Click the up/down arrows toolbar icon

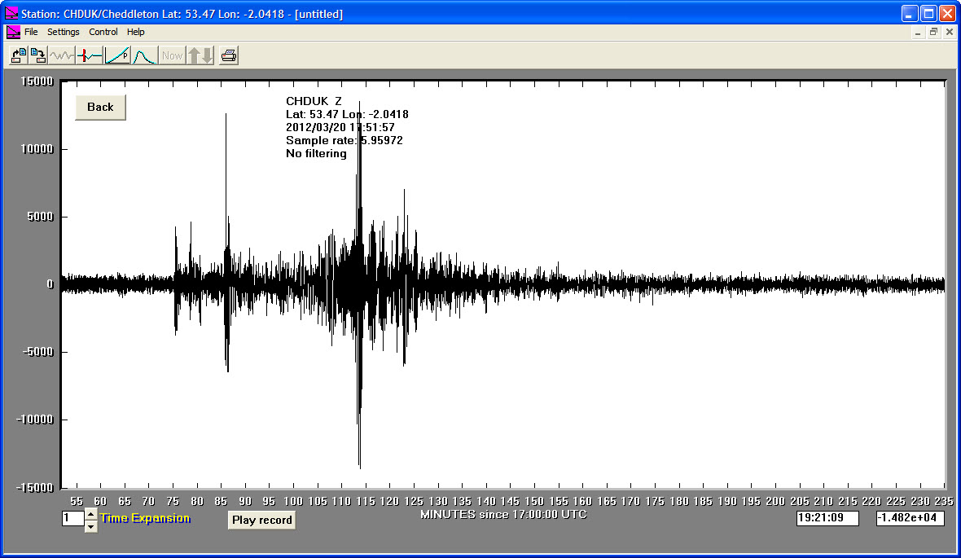click(x=200, y=55)
